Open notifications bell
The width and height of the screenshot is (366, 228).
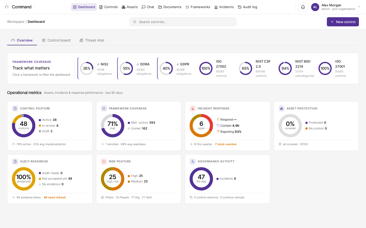[x=303, y=7]
